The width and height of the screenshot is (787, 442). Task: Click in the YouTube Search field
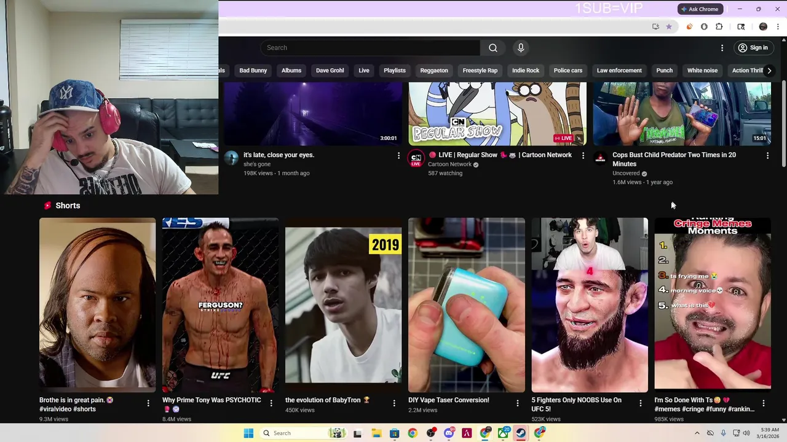370,48
